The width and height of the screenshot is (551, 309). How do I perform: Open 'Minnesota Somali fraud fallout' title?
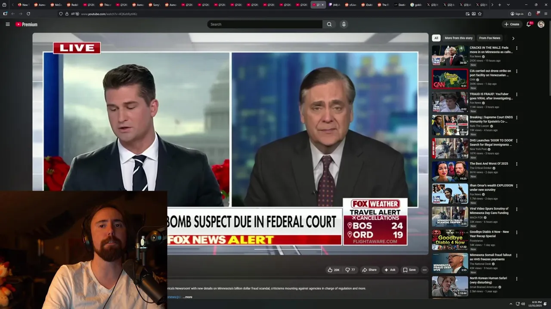point(490,257)
